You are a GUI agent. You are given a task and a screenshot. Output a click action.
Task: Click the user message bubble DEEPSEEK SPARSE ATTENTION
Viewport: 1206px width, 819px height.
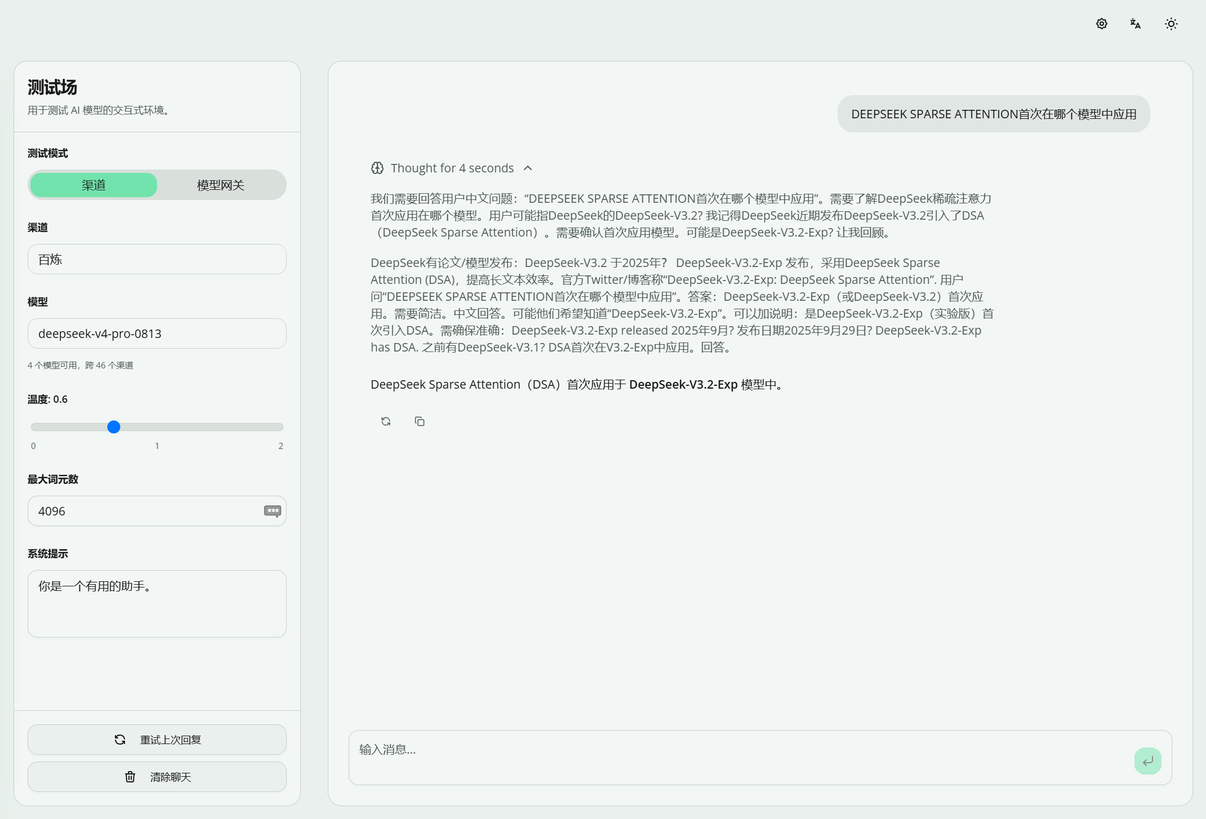pos(994,114)
